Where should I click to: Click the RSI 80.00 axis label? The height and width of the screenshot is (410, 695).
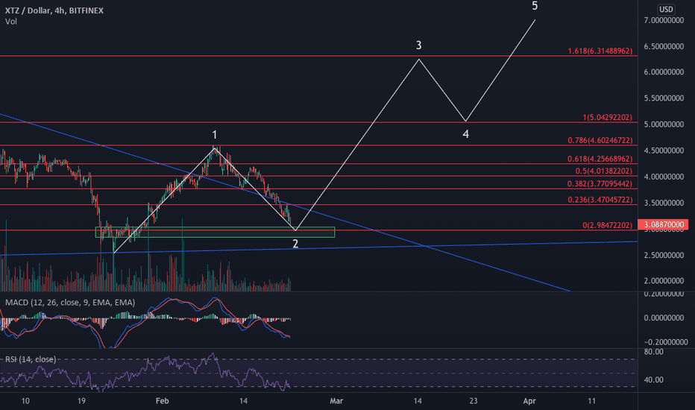click(x=654, y=352)
